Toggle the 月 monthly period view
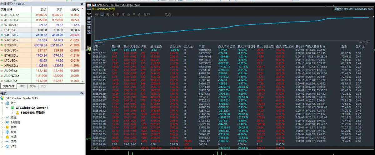Viewport: 375px width, 155px height. pos(113,14)
